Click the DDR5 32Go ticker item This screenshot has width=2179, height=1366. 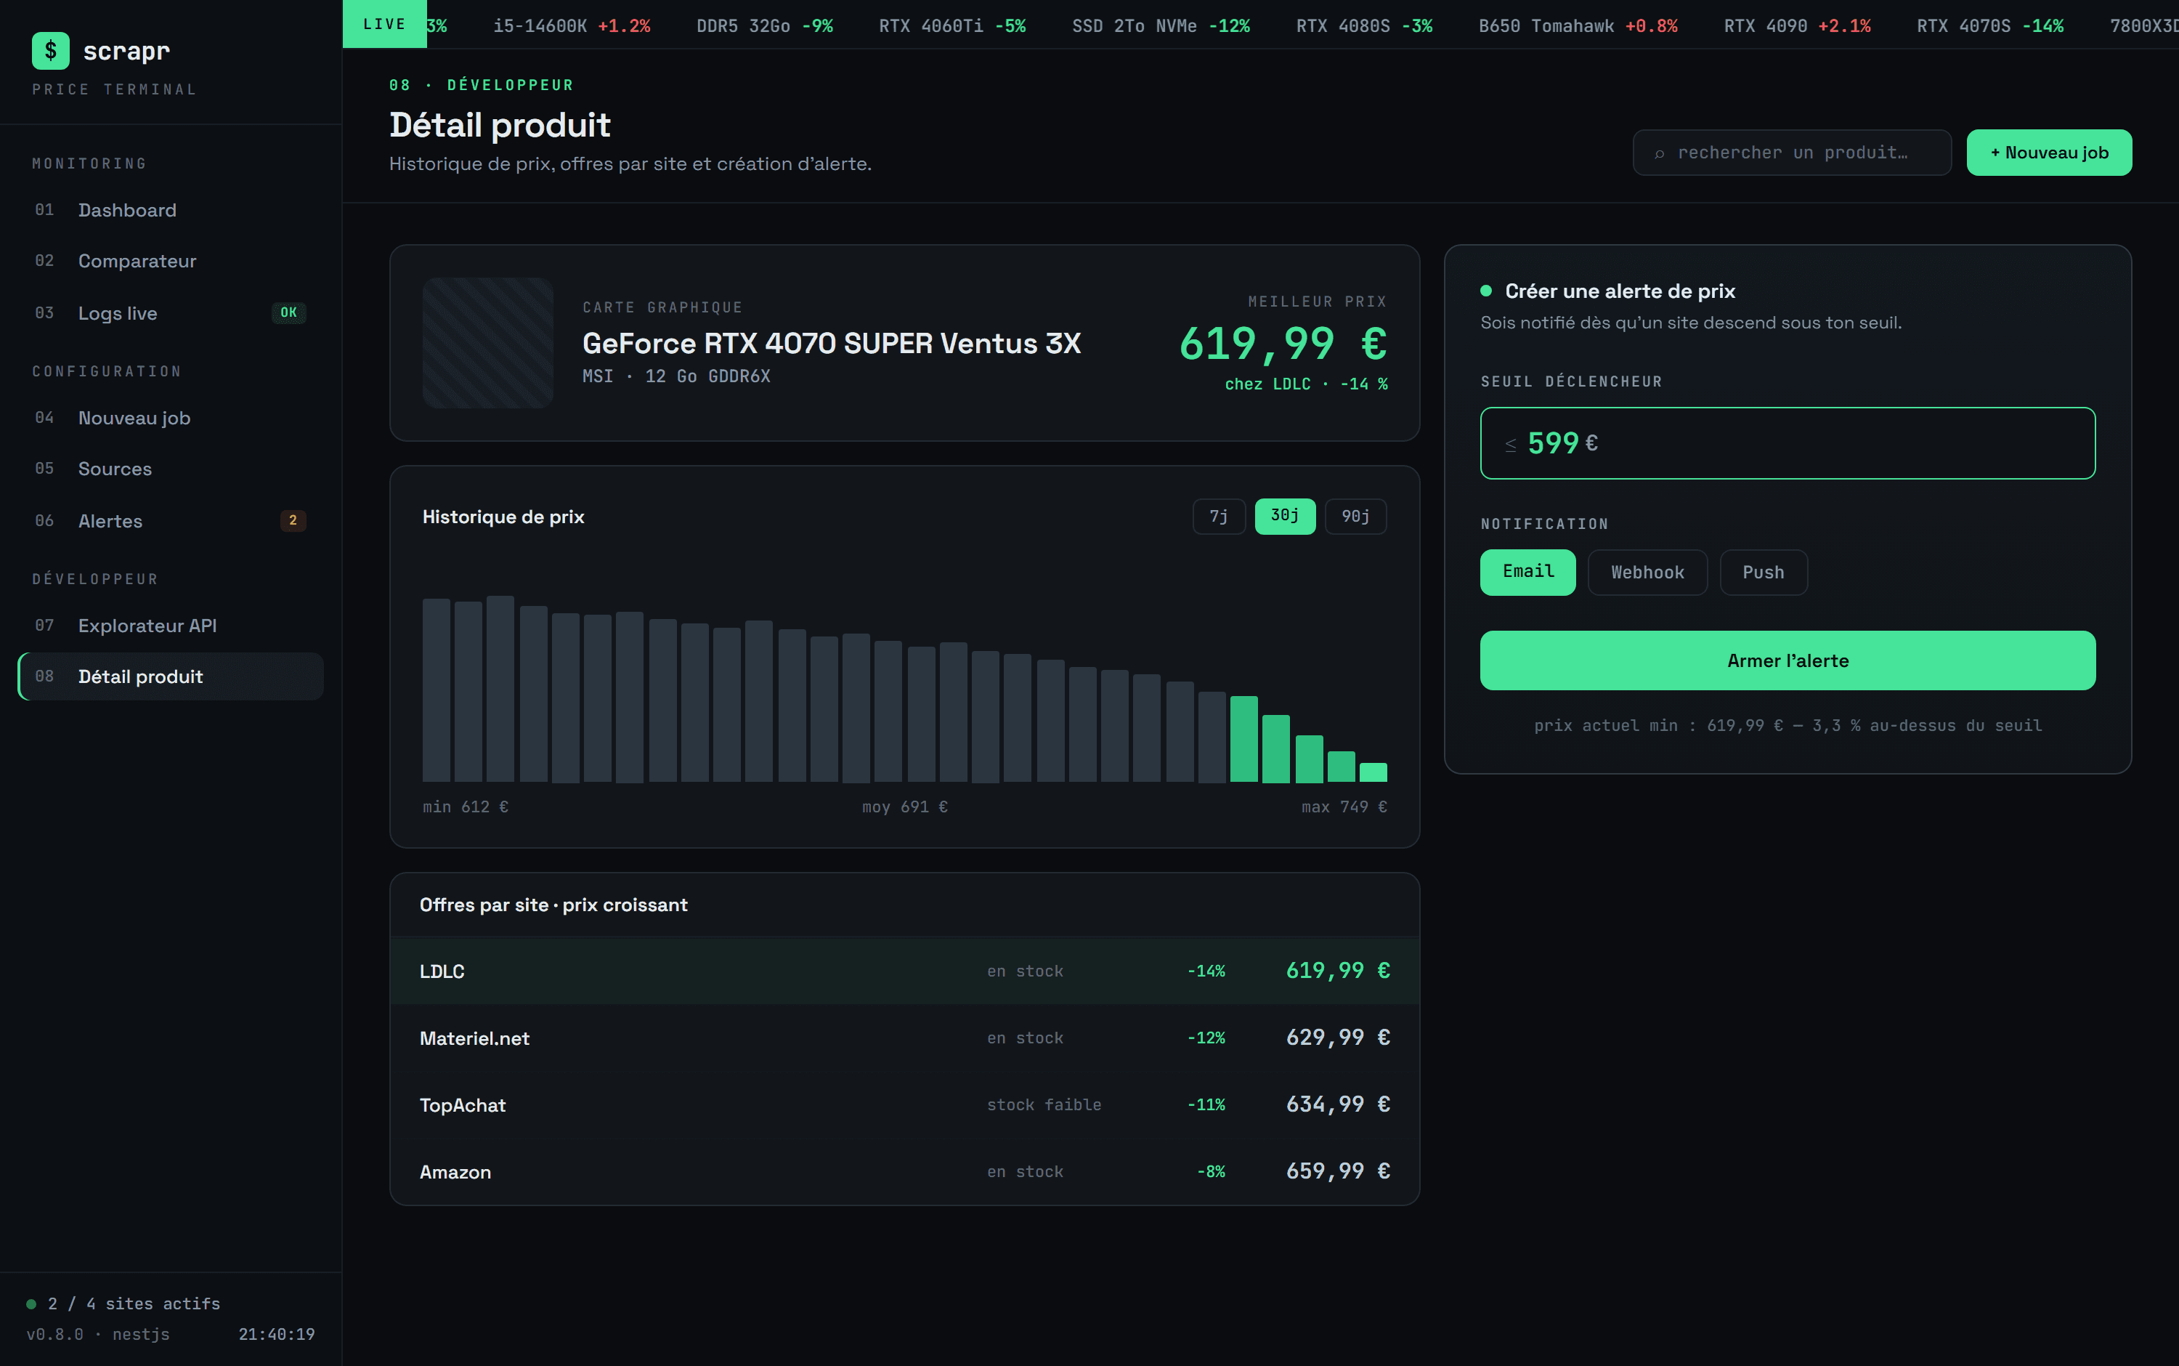[x=765, y=26]
